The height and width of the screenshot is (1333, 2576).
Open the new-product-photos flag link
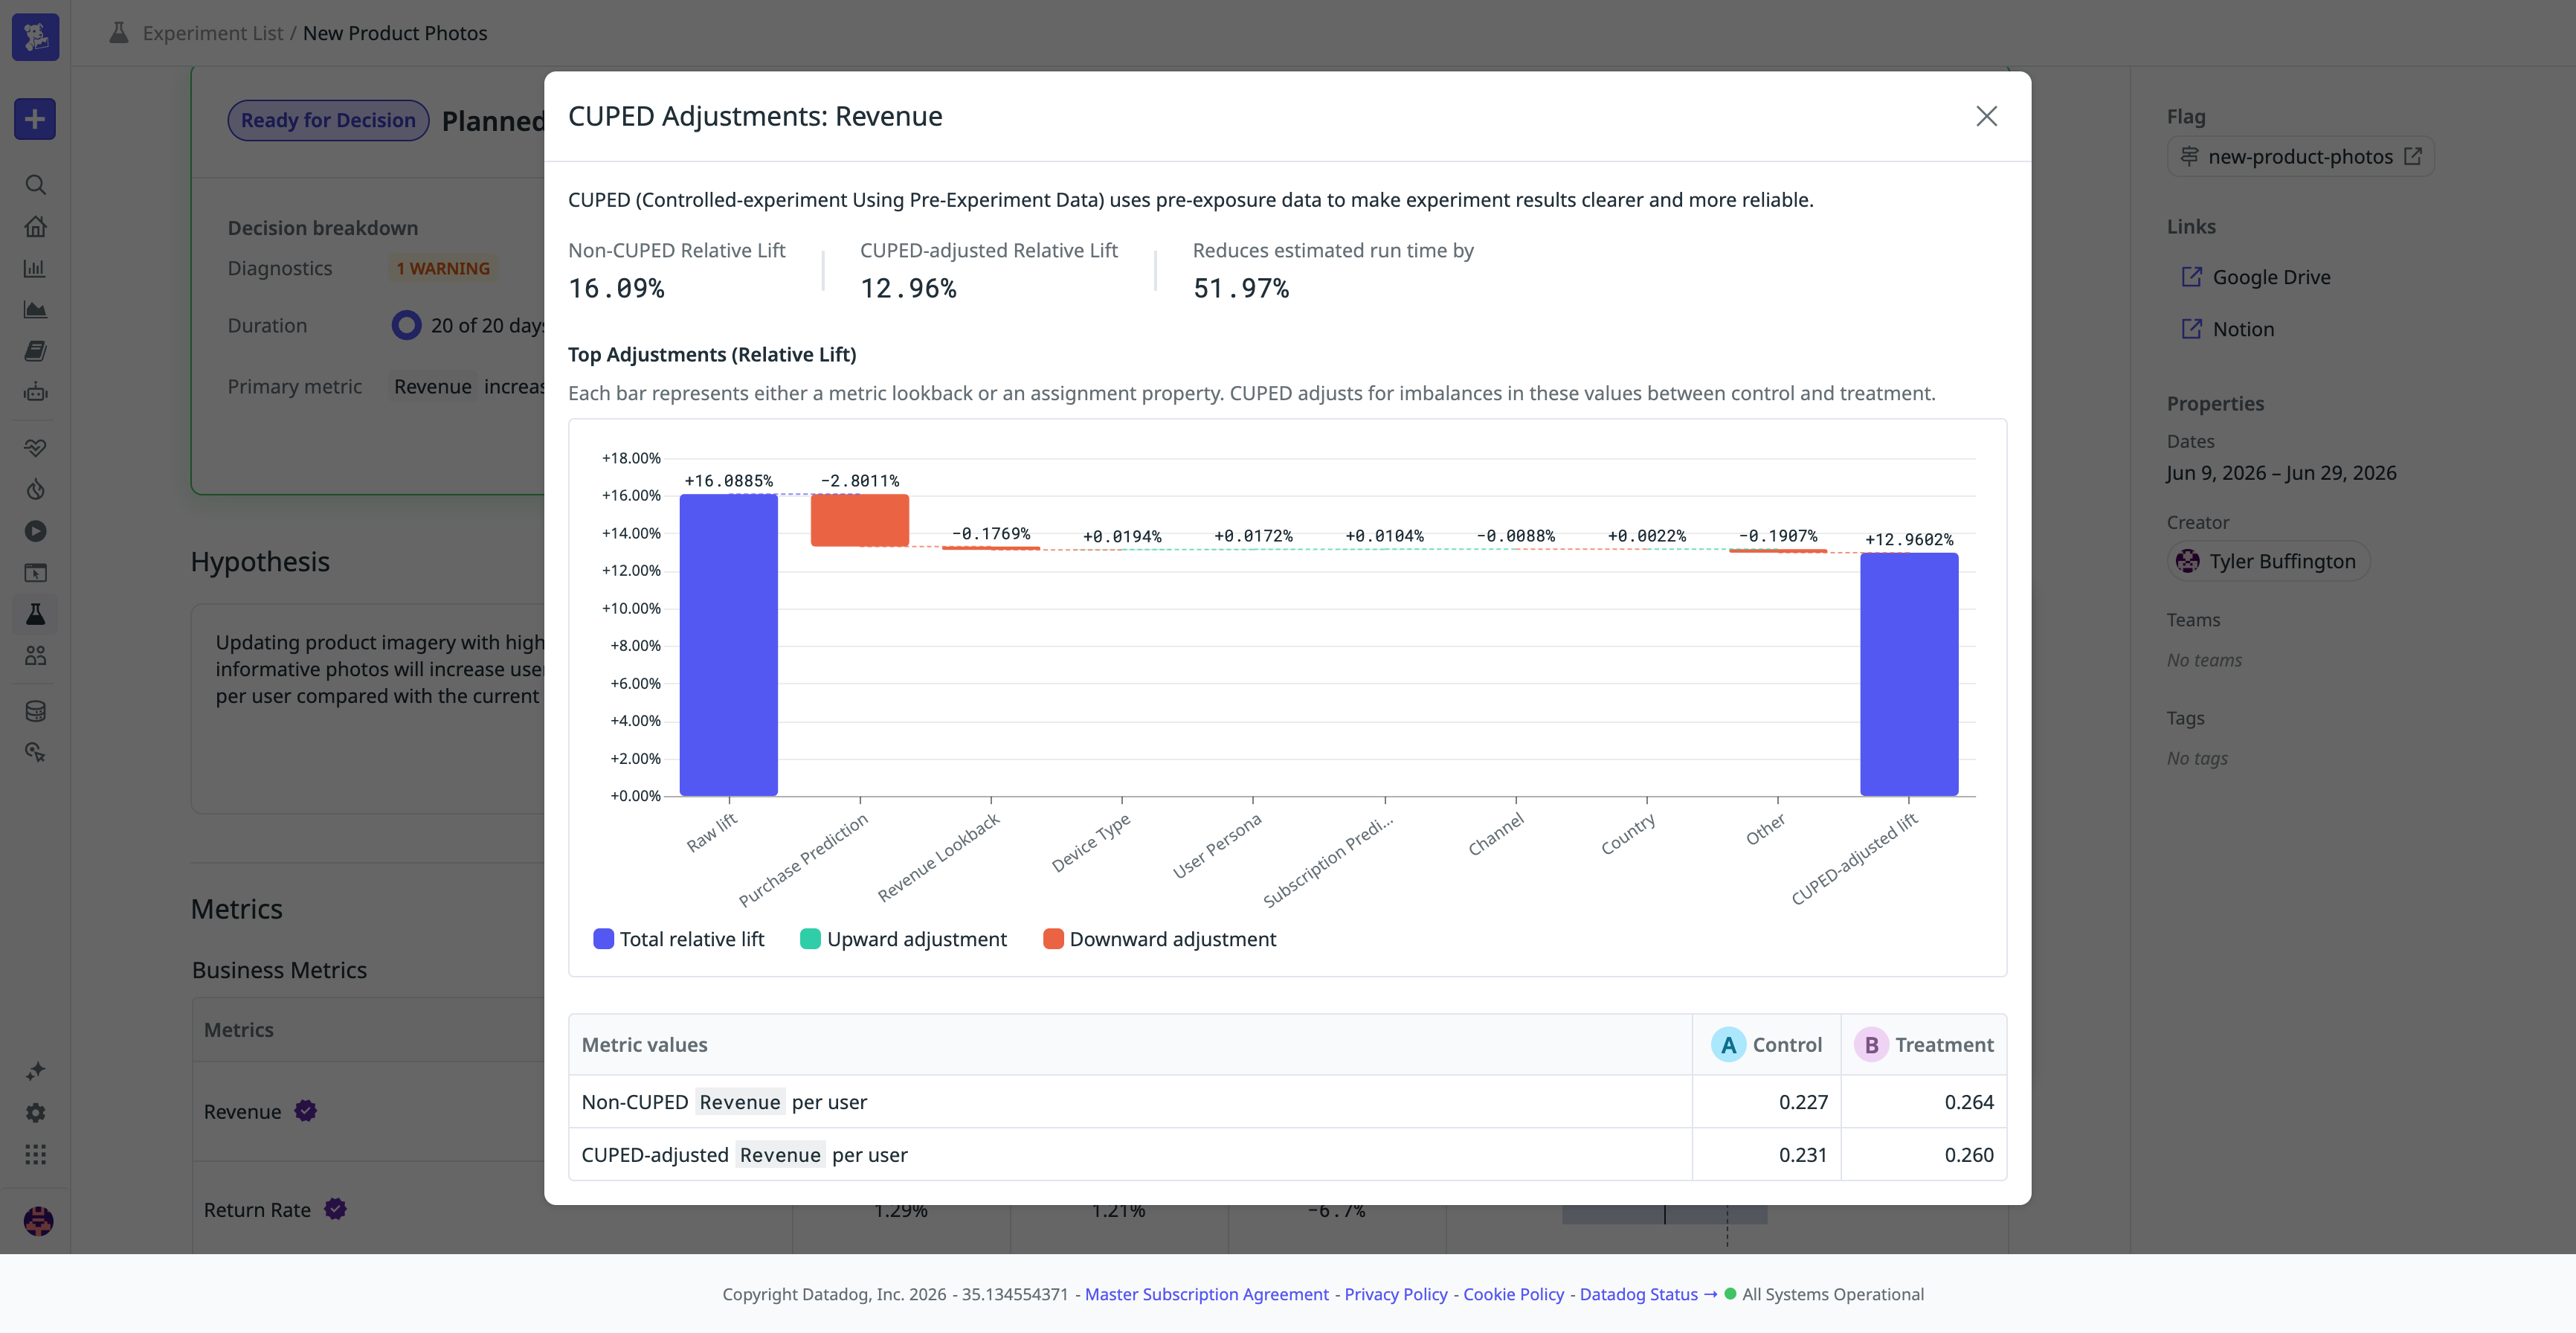click(2300, 156)
